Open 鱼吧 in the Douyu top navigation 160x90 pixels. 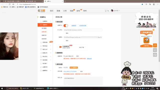(x=85, y=11)
